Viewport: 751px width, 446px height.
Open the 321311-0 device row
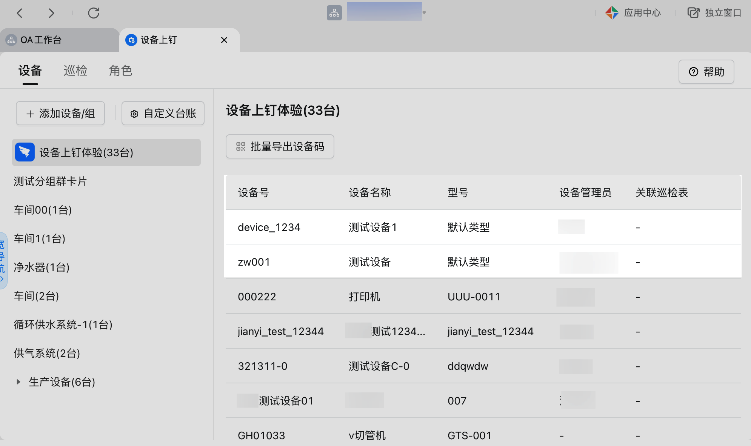click(483, 366)
